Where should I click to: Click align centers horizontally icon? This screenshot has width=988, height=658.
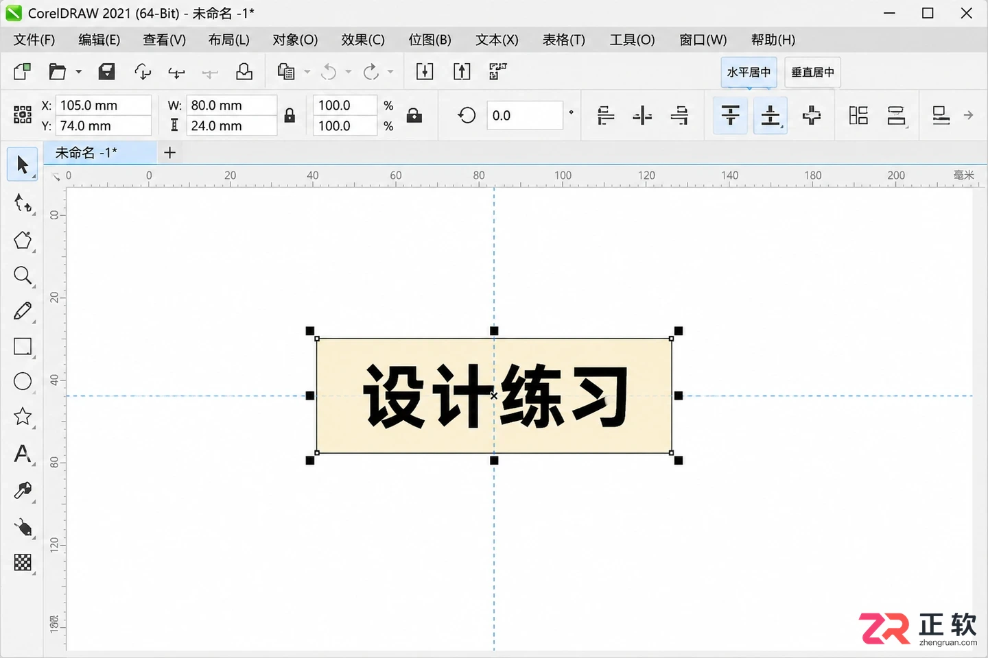point(642,115)
